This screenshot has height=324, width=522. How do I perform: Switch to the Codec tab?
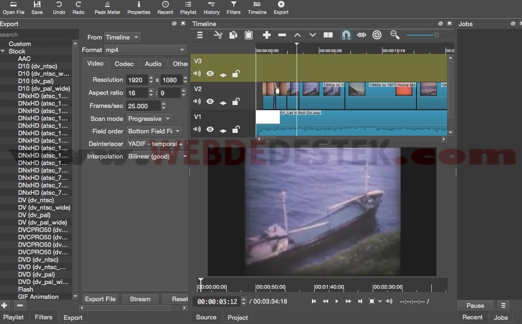pyautogui.click(x=124, y=64)
